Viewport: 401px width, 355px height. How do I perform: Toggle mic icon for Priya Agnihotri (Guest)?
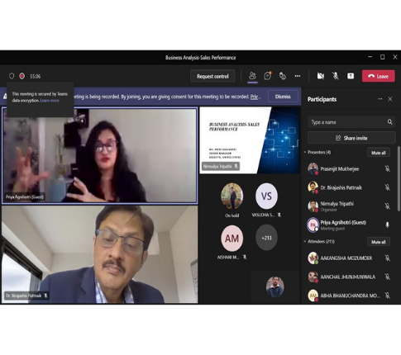(x=387, y=225)
